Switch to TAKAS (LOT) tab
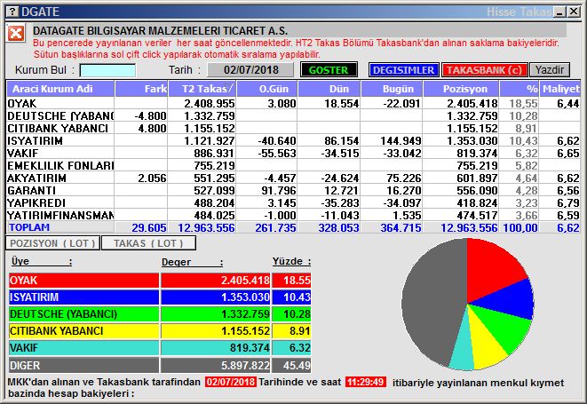Screen dimensions: 587x404 [148, 243]
